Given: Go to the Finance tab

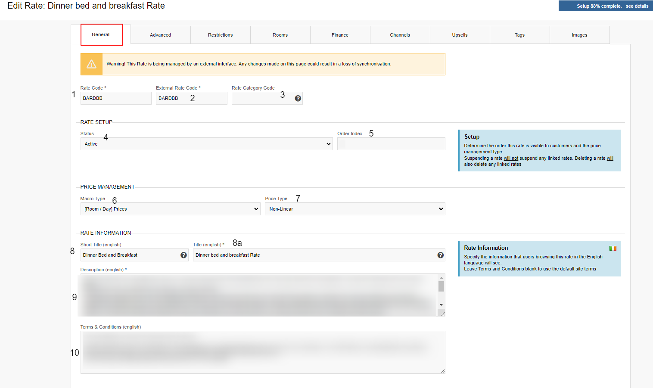Looking at the screenshot, I should (340, 35).
